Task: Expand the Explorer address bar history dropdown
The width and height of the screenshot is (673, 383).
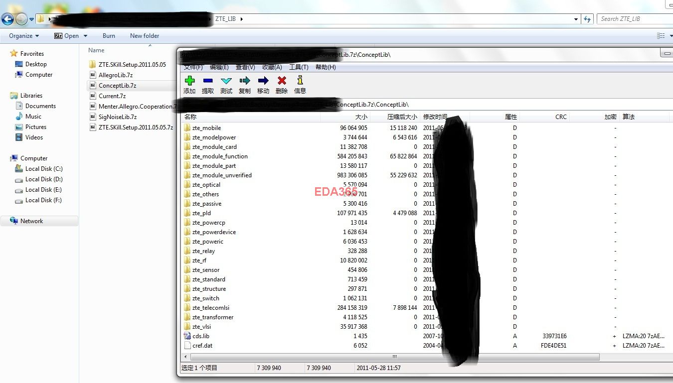Action: pos(576,19)
